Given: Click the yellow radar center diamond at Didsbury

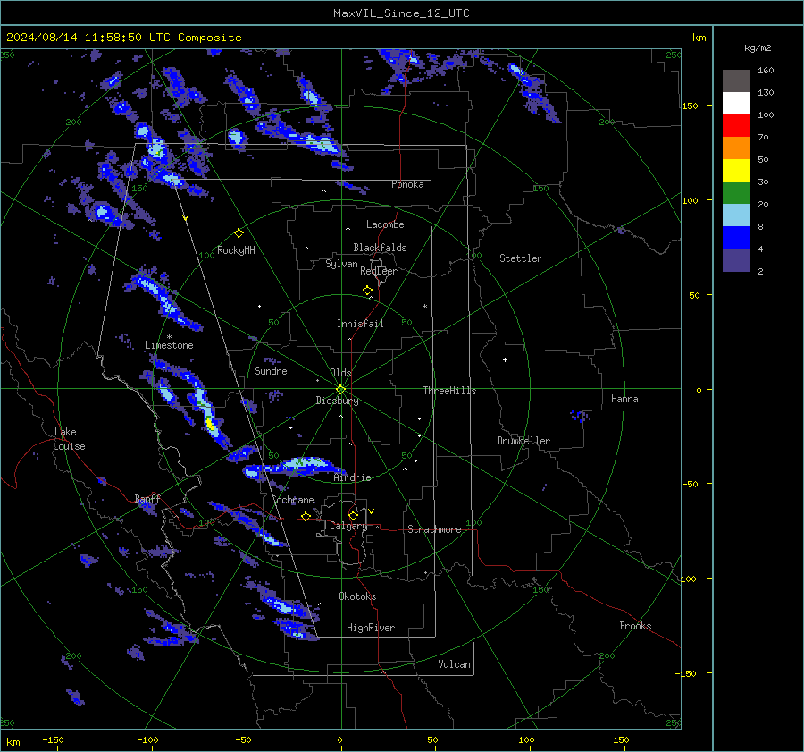Looking at the screenshot, I should [341, 390].
